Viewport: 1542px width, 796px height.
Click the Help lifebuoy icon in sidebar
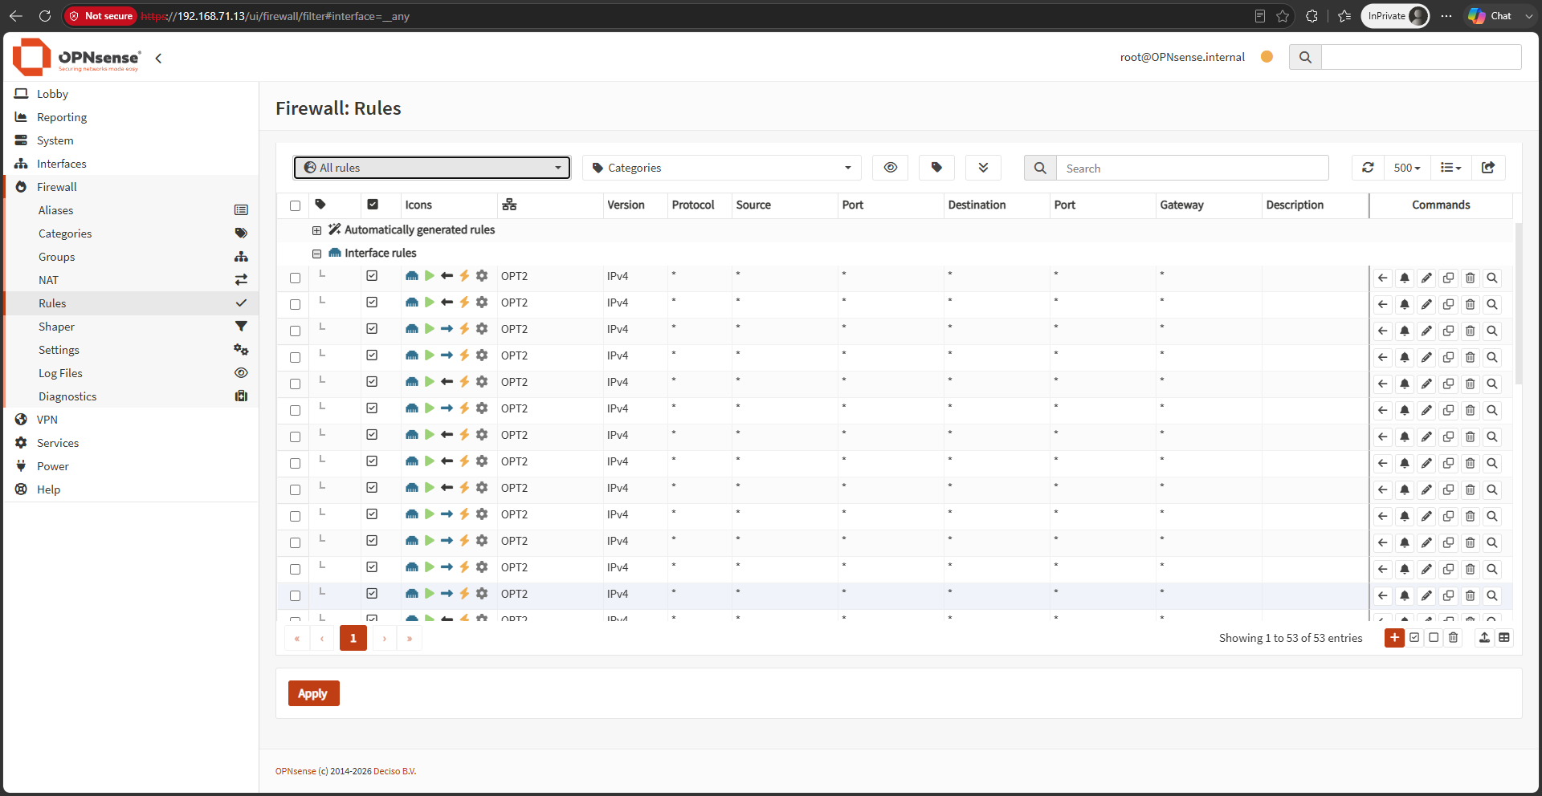(21, 489)
